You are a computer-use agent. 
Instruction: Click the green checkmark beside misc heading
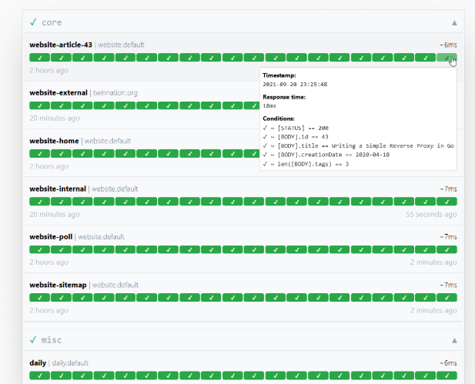[x=33, y=340]
